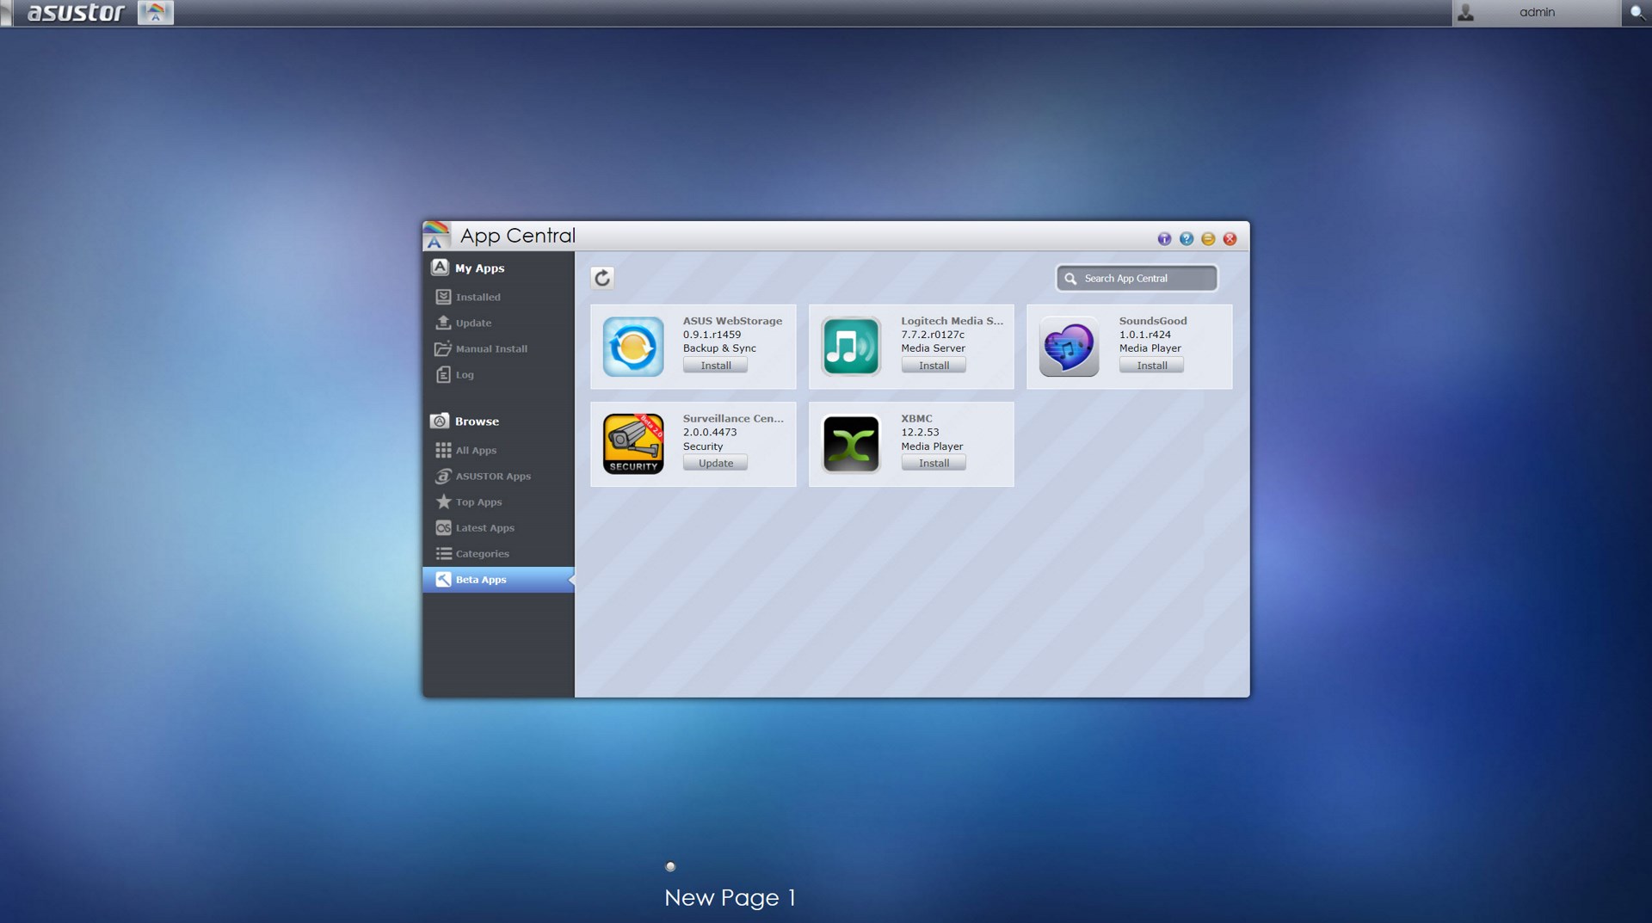Click the Manual Install folder icon
This screenshot has width=1652, height=923.
pos(443,348)
